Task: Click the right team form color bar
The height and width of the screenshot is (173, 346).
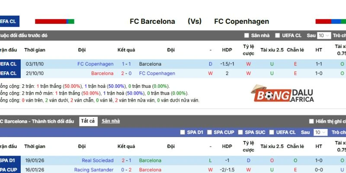Action: click(x=330, y=21)
